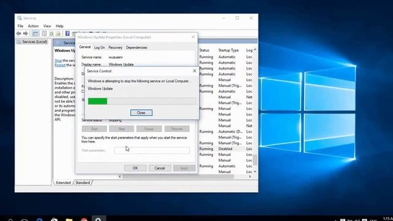This screenshot has width=393, height=221.
Task: Switch to the General tab
Action: click(x=85, y=47)
